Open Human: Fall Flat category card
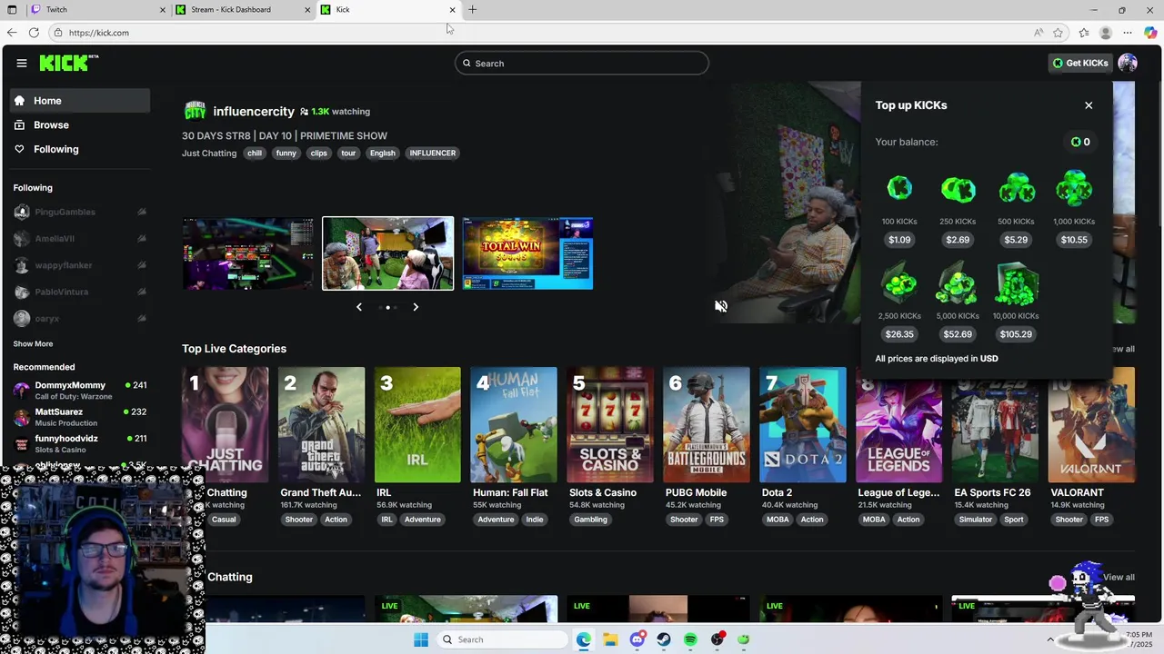This screenshot has width=1164, height=654. [514, 424]
